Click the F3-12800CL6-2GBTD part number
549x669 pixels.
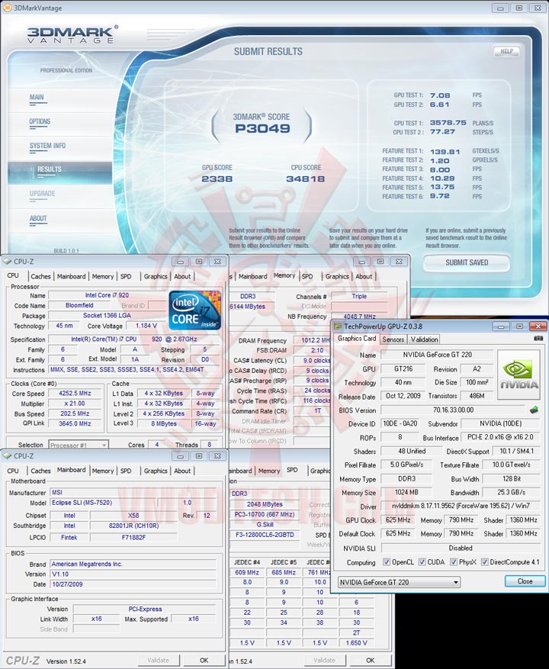tap(265, 535)
